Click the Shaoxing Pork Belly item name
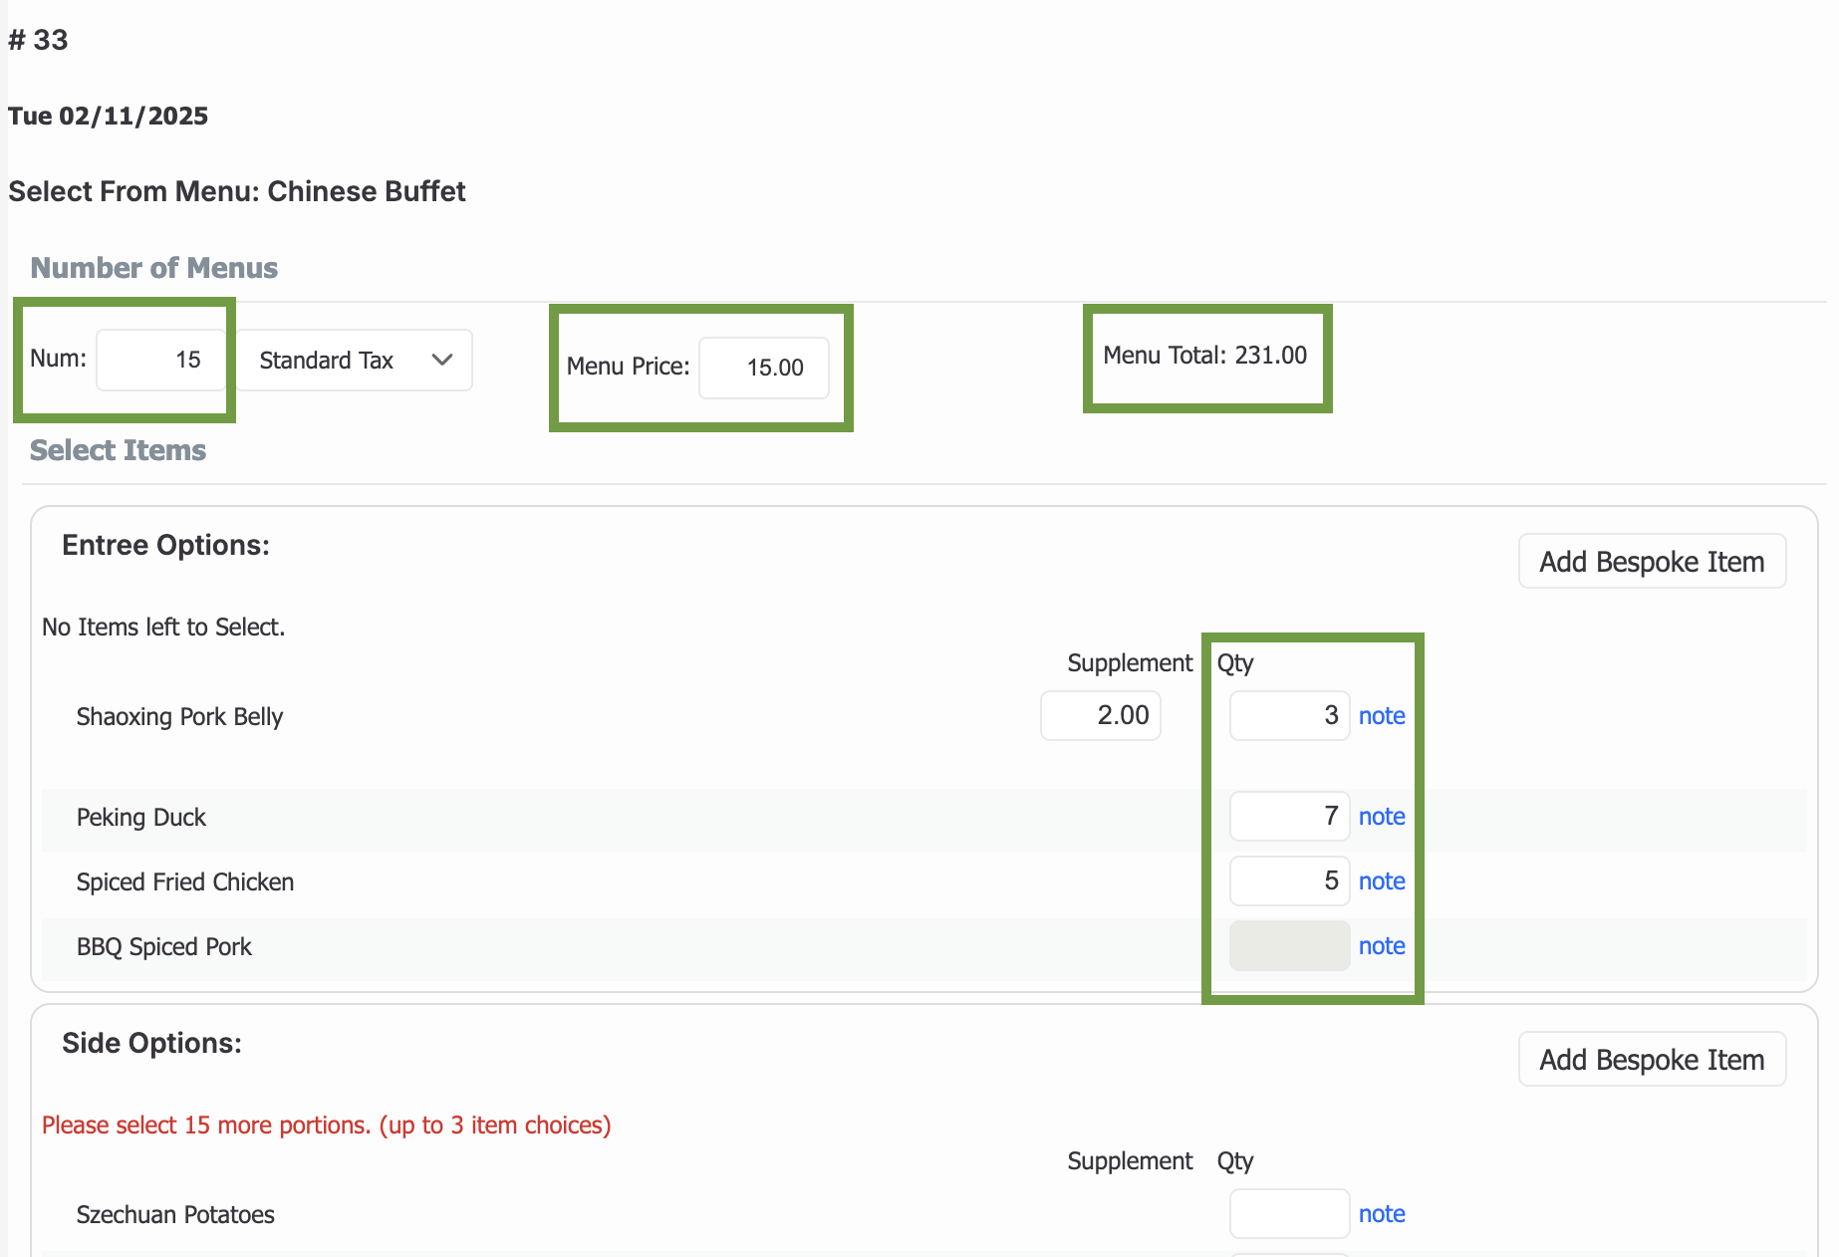The height and width of the screenshot is (1257, 1839). point(179,717)
